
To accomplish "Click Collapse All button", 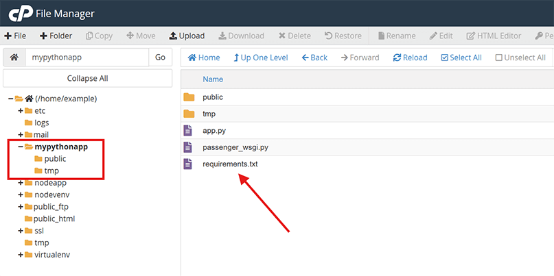I will pos(88,78).
